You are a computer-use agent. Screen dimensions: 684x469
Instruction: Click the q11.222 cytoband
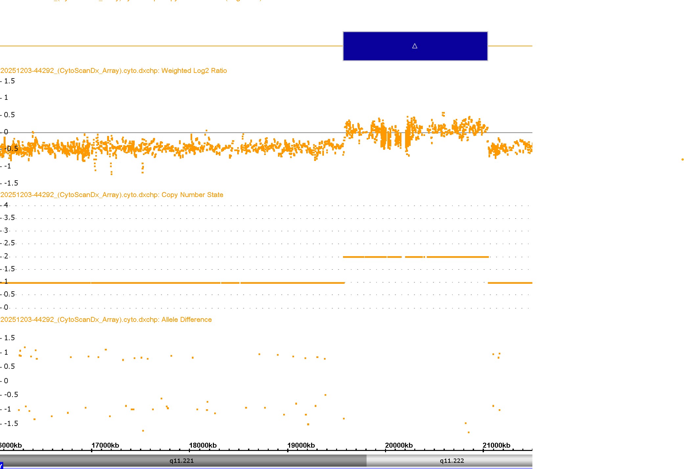(452, 460)
